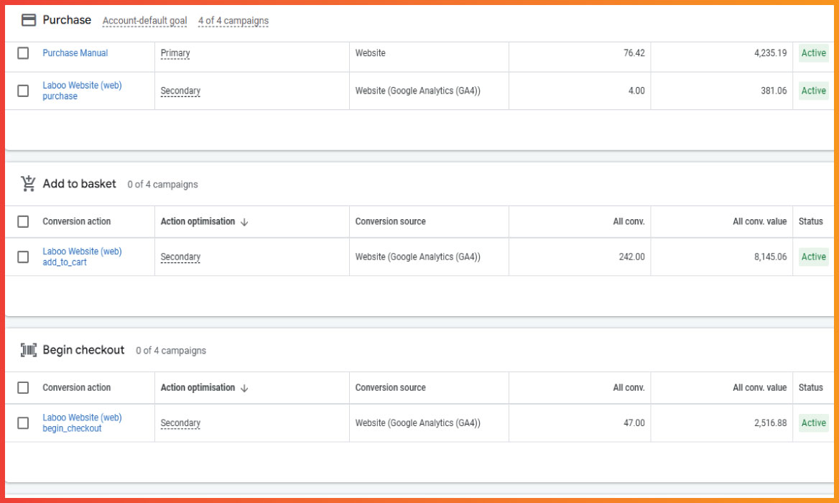Image resolution: width=839 pixels, height=503 pixels.
Task: Change Purchase Manual from Primary setting
Action: [x=175, y=52]
